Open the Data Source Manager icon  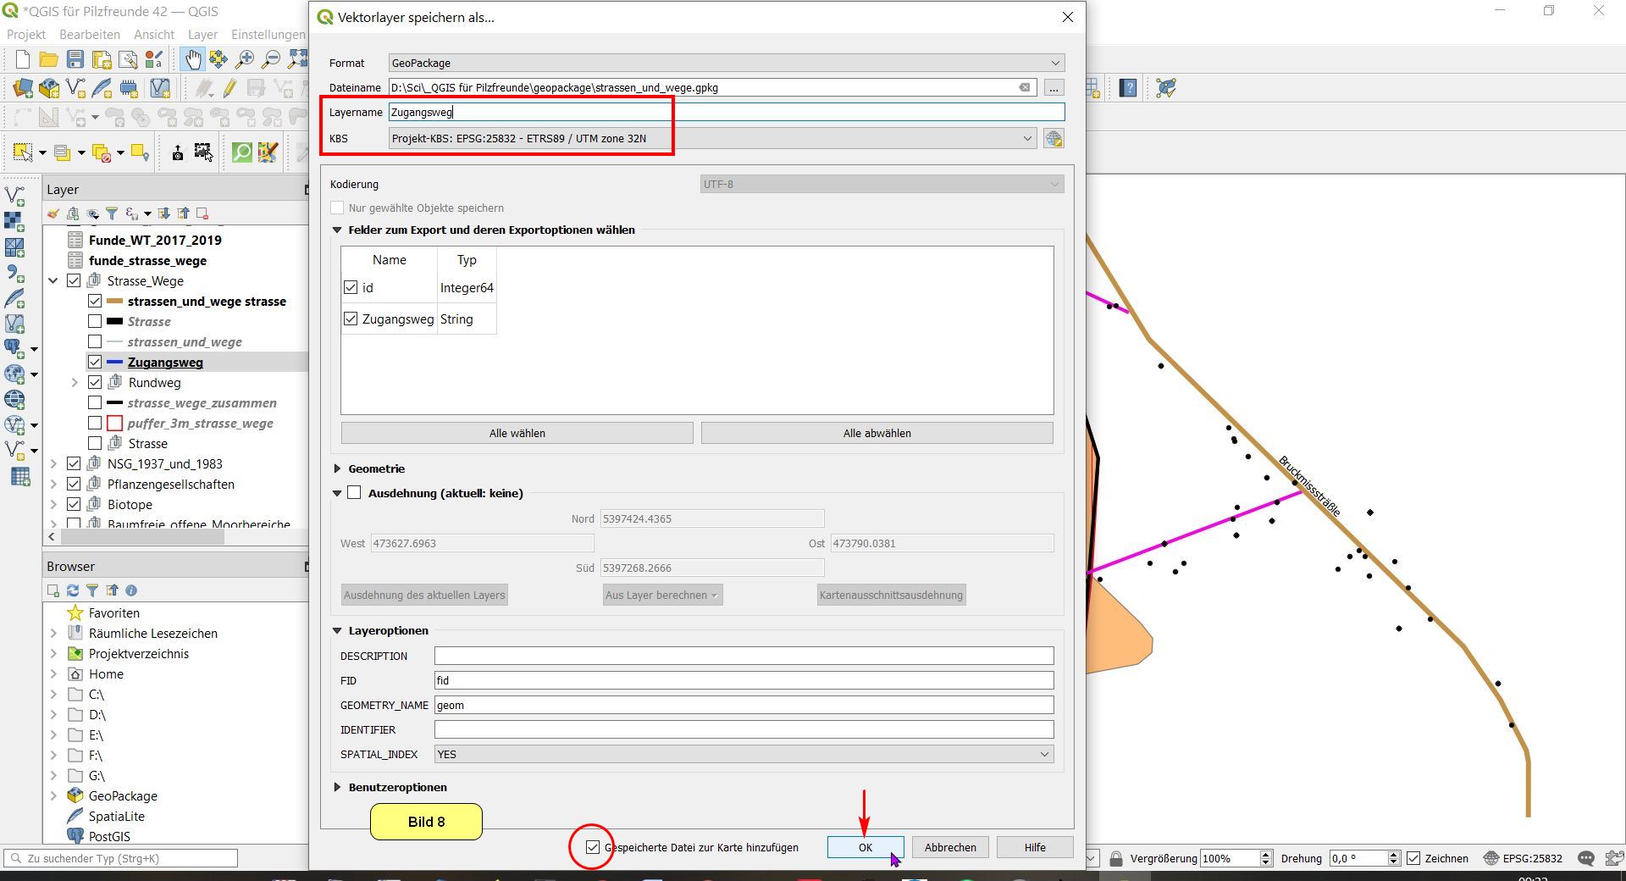tap(23, 88)
